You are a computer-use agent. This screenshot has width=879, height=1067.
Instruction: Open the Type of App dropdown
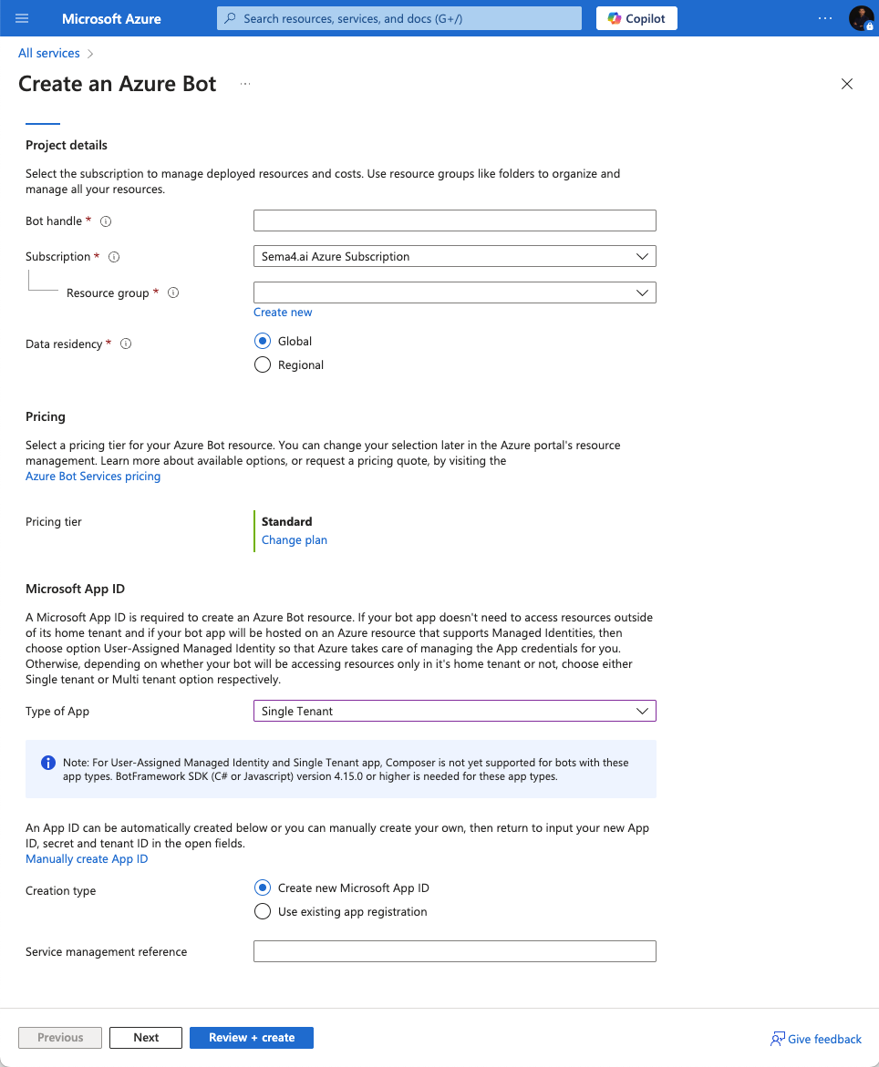pyautogui.click(x=455, y=711)
